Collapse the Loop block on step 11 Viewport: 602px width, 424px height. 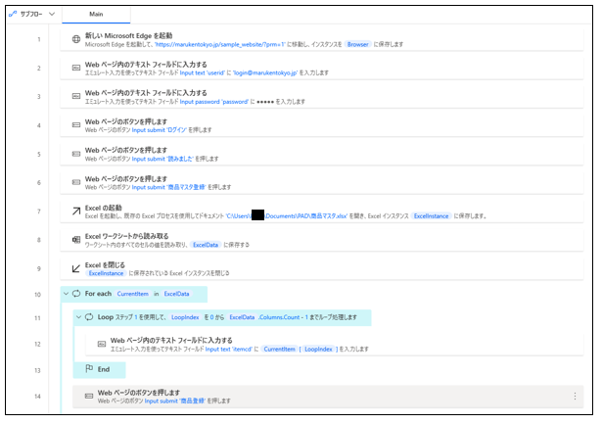(78, 317)
